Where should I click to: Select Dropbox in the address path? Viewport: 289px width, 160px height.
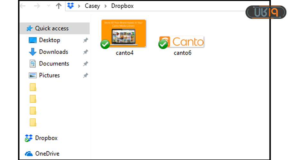(122, 6)
